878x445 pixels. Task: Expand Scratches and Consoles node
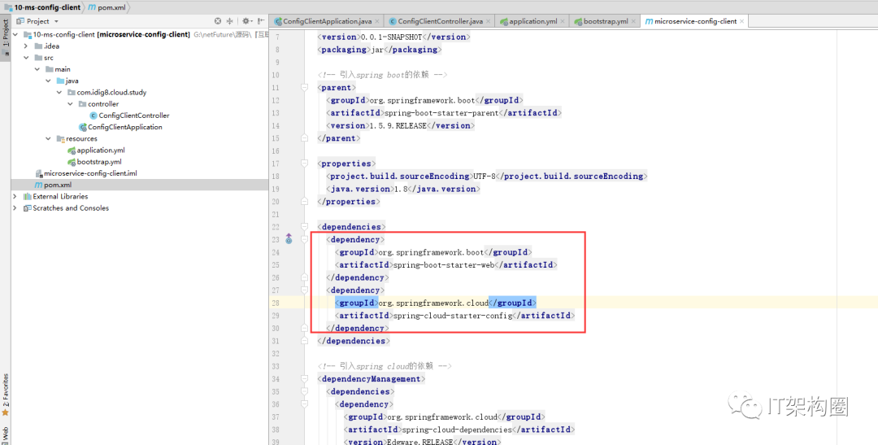coord(15,208)
